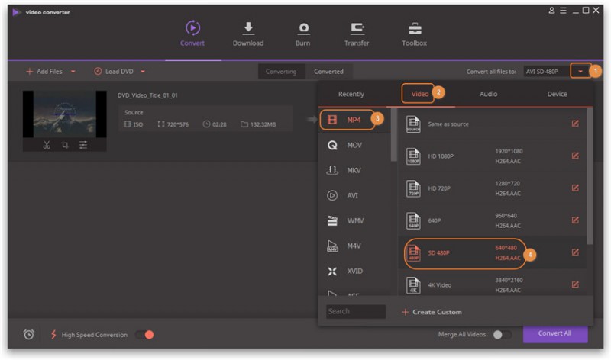Click the scissors trim icon under thumbnail
Viewport: 611px width, 360px height.
click(x=47, y=145)
